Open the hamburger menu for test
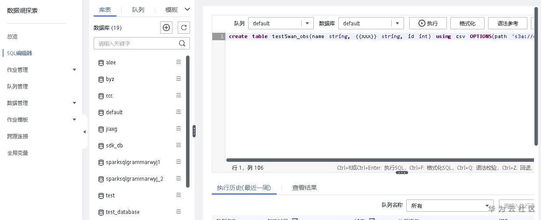The image size is (541, 220). 179,195
